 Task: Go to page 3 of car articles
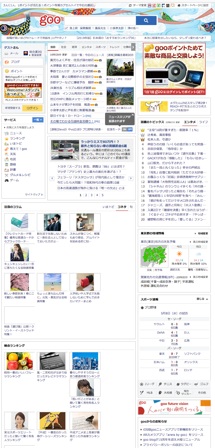click(x=91, y=195)
